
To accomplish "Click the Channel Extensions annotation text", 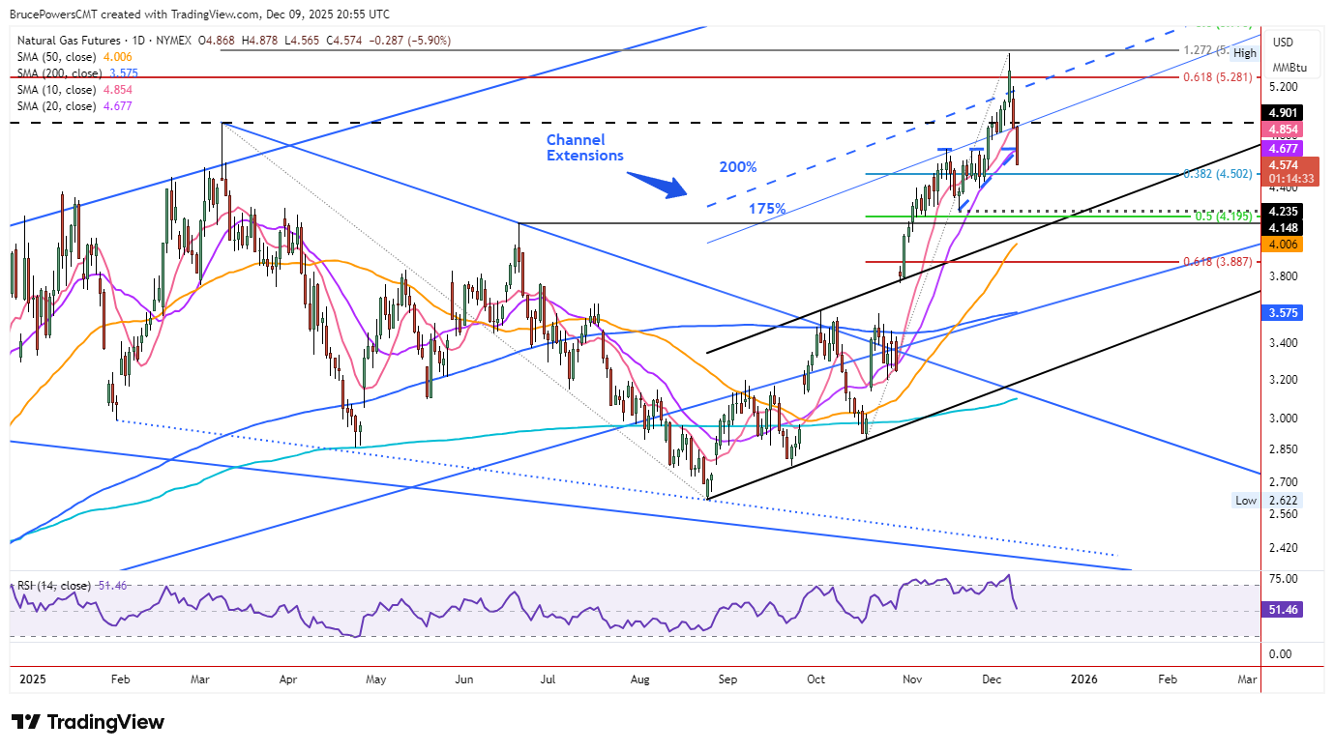I will tap(585, 148).
